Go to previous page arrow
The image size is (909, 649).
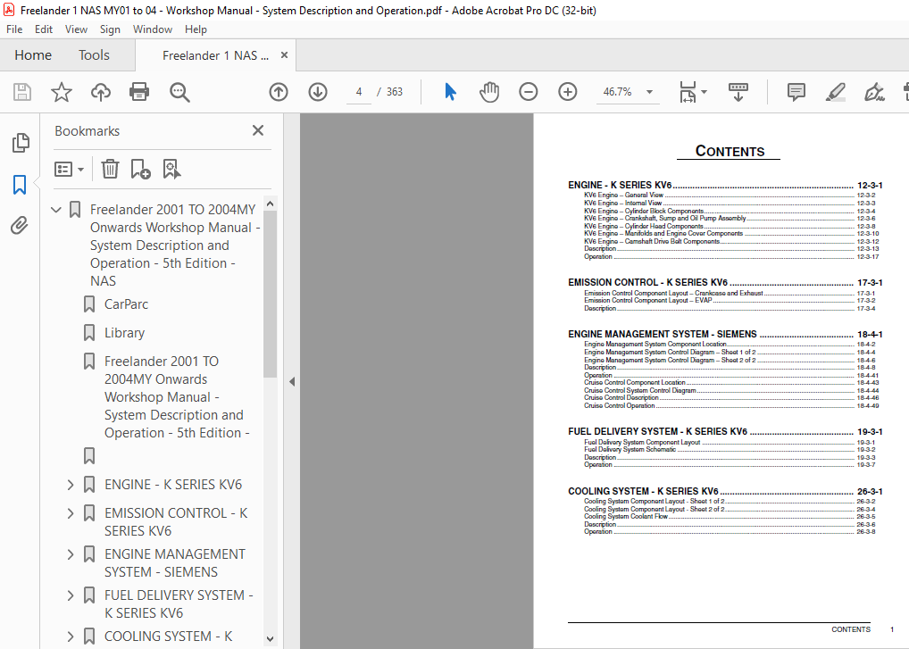pyautogui.click(x=279, y=92)
